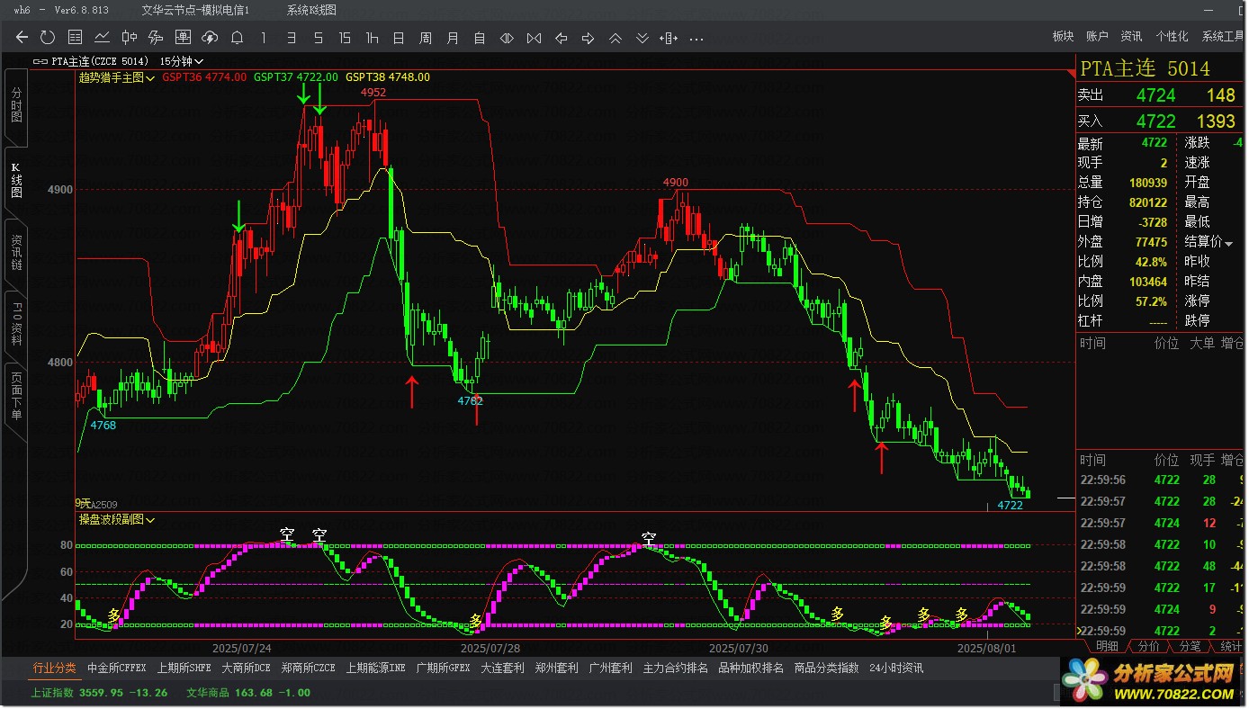Click the boxed order panel icon

click(183, 37)
